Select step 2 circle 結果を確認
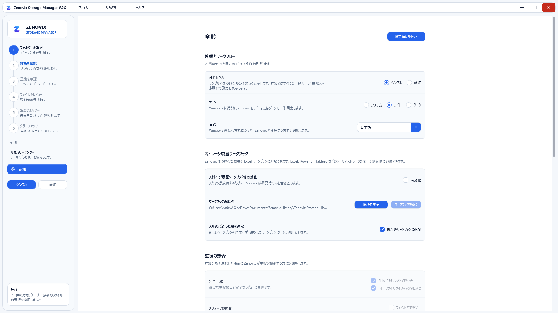 14,66
